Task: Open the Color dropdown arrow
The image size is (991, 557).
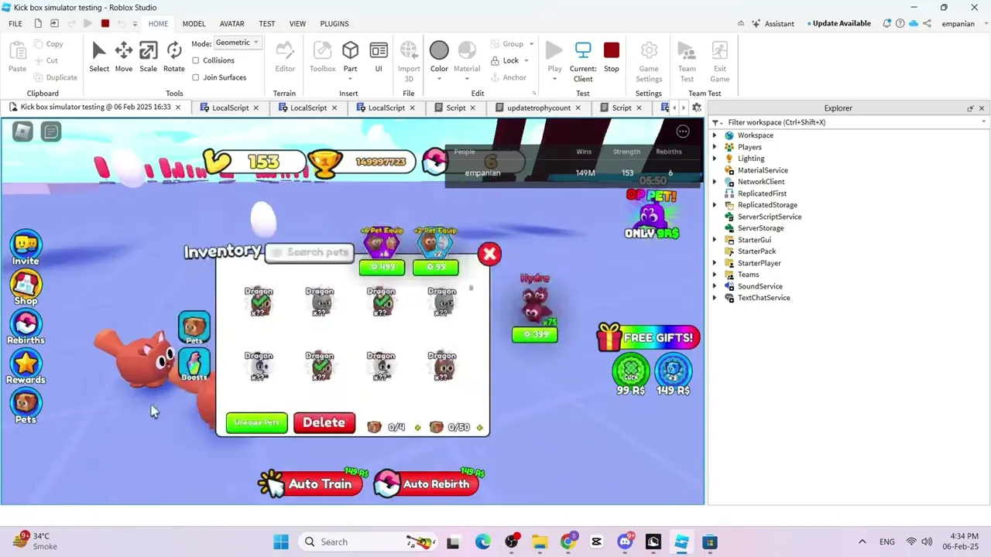Action: (439, 78)
